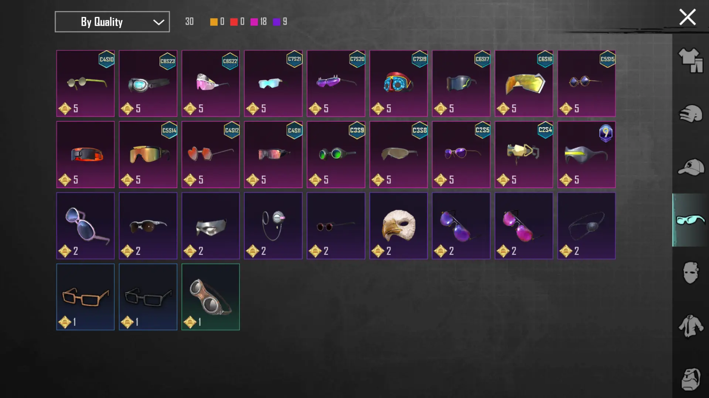Select the C7S19 red robot mask
The width and height of the screenshot is (709, 398).
click(x=398, y=83)
